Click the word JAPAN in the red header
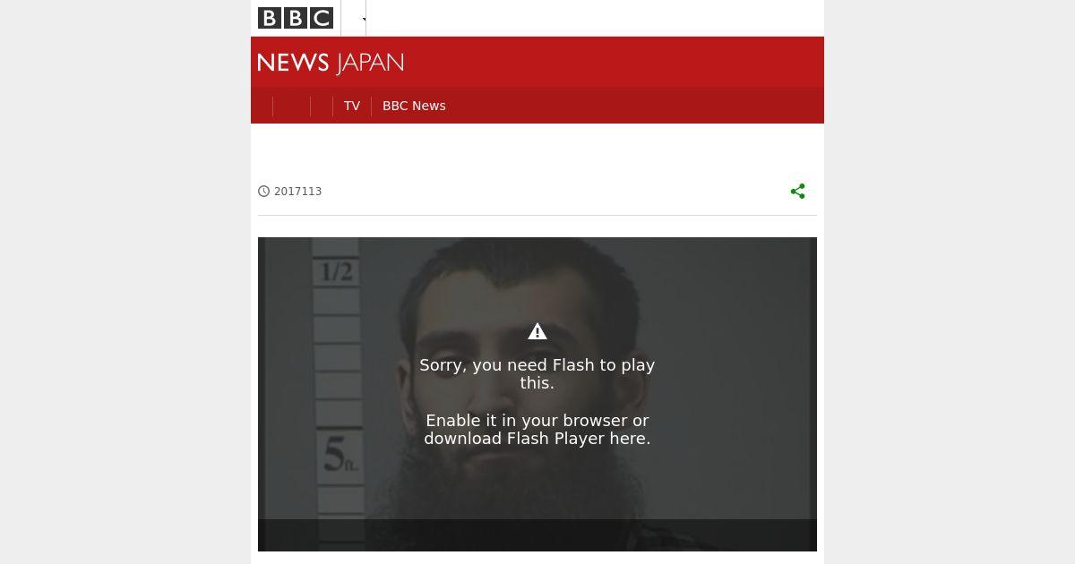 point(370,64)
